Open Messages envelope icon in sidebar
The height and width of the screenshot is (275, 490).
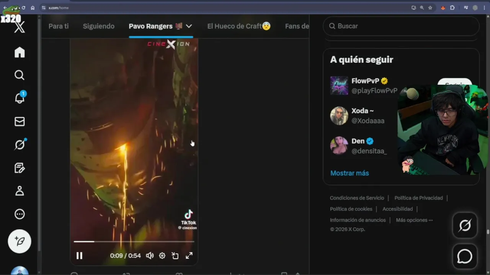[20, 121]
